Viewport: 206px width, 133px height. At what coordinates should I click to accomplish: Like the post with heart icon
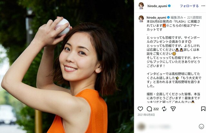(140, 109)
